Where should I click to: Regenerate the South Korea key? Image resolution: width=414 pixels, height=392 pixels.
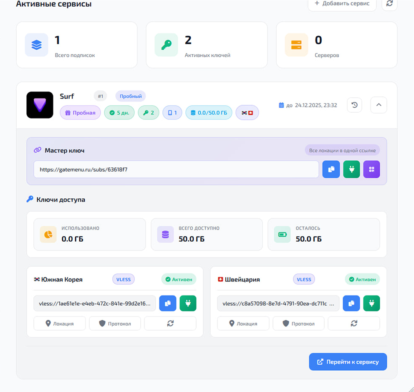[x=170, y=324]
